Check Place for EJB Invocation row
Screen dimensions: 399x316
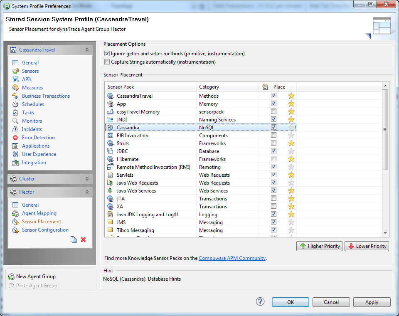click(x=273, y=135)
